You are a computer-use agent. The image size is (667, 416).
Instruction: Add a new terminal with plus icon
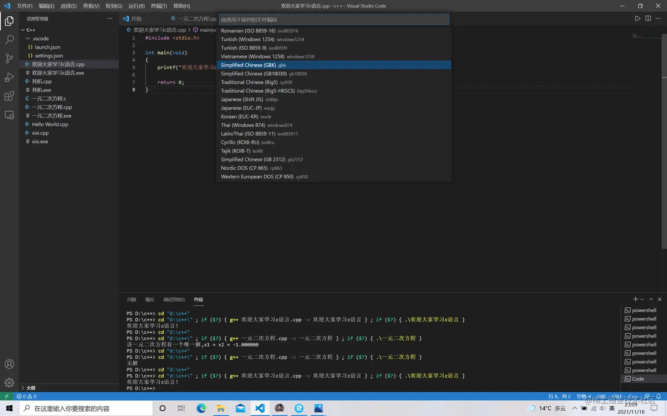click(635, 299)
